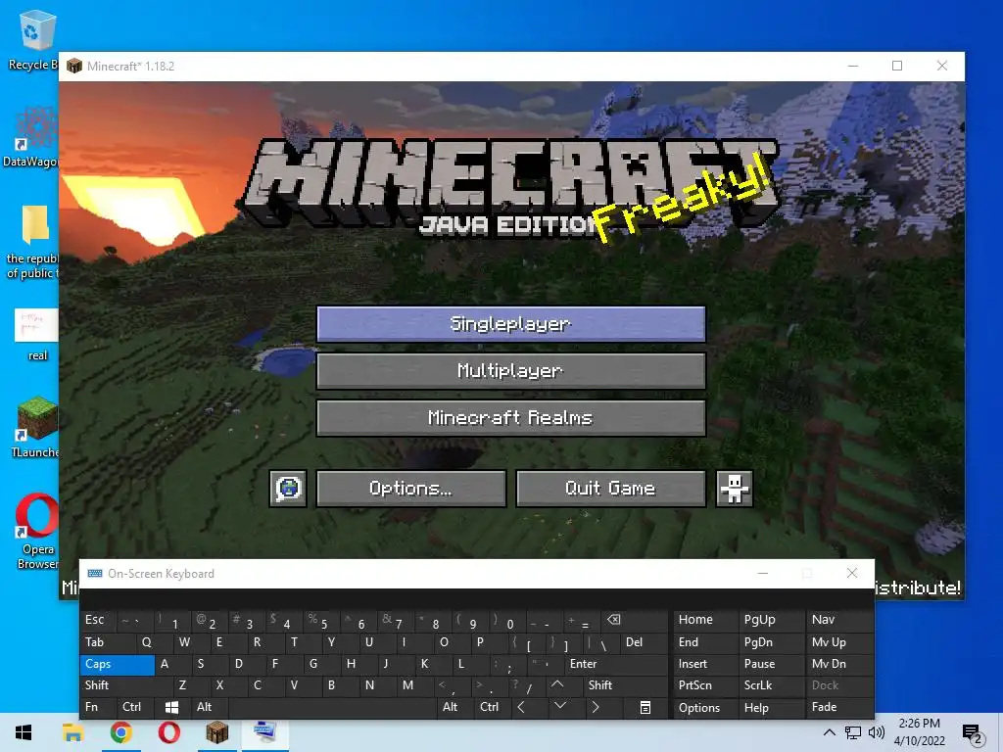Select the Opera Browser desktop shortcut
Viewport: 1003px width, 752px height.
tap(37, 531)
